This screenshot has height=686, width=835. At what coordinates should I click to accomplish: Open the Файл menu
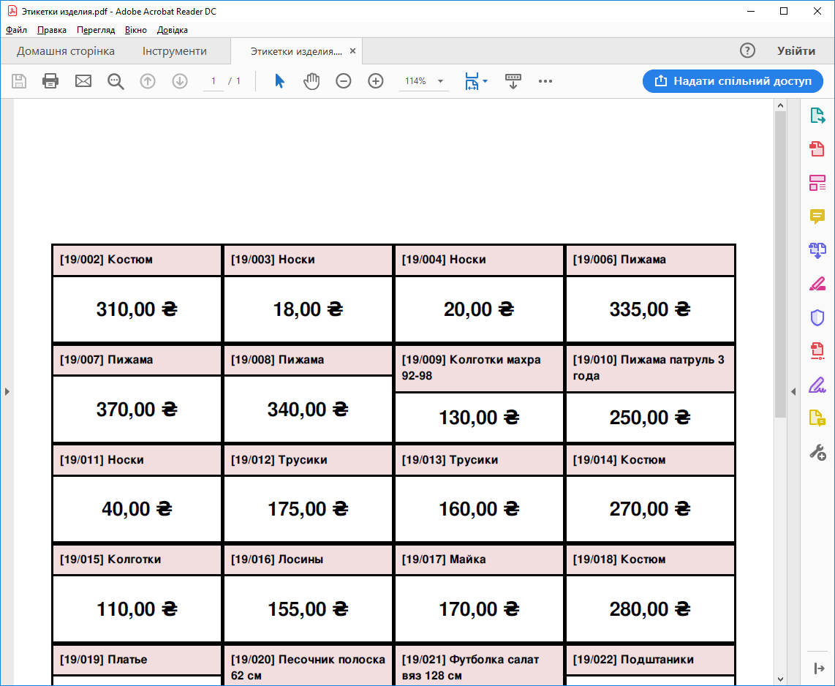(17, 30)
